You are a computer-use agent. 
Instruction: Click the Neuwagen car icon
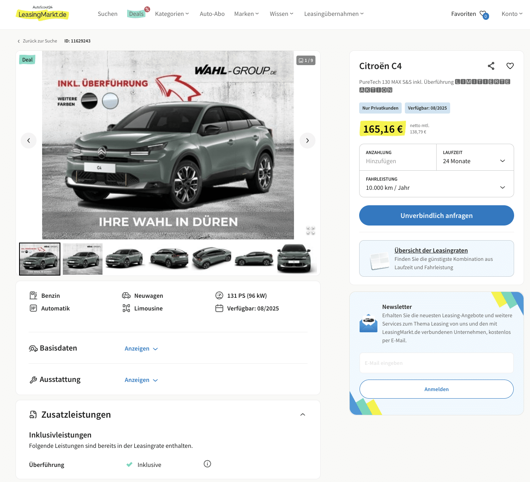click(x=126, y=295)
